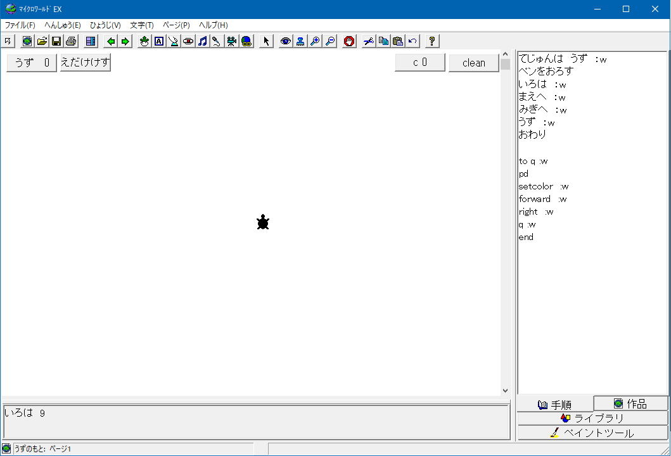Open the ヘルプ(H) menu

(213, 25)
